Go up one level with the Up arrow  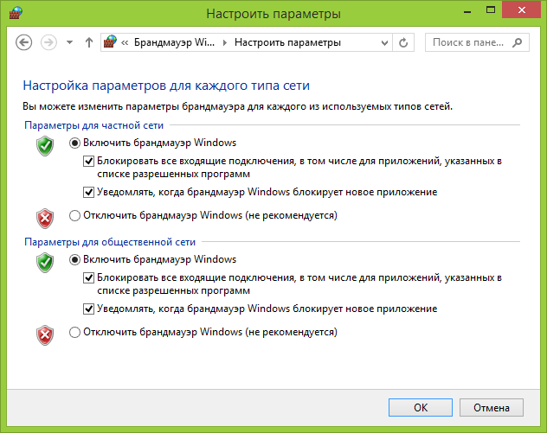click(x=88, y=41)
